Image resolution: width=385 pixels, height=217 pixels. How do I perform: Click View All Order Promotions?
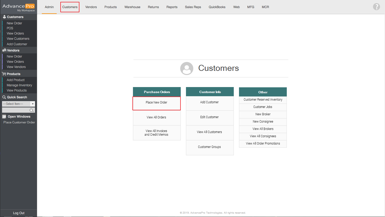click(x=263, y=144)
